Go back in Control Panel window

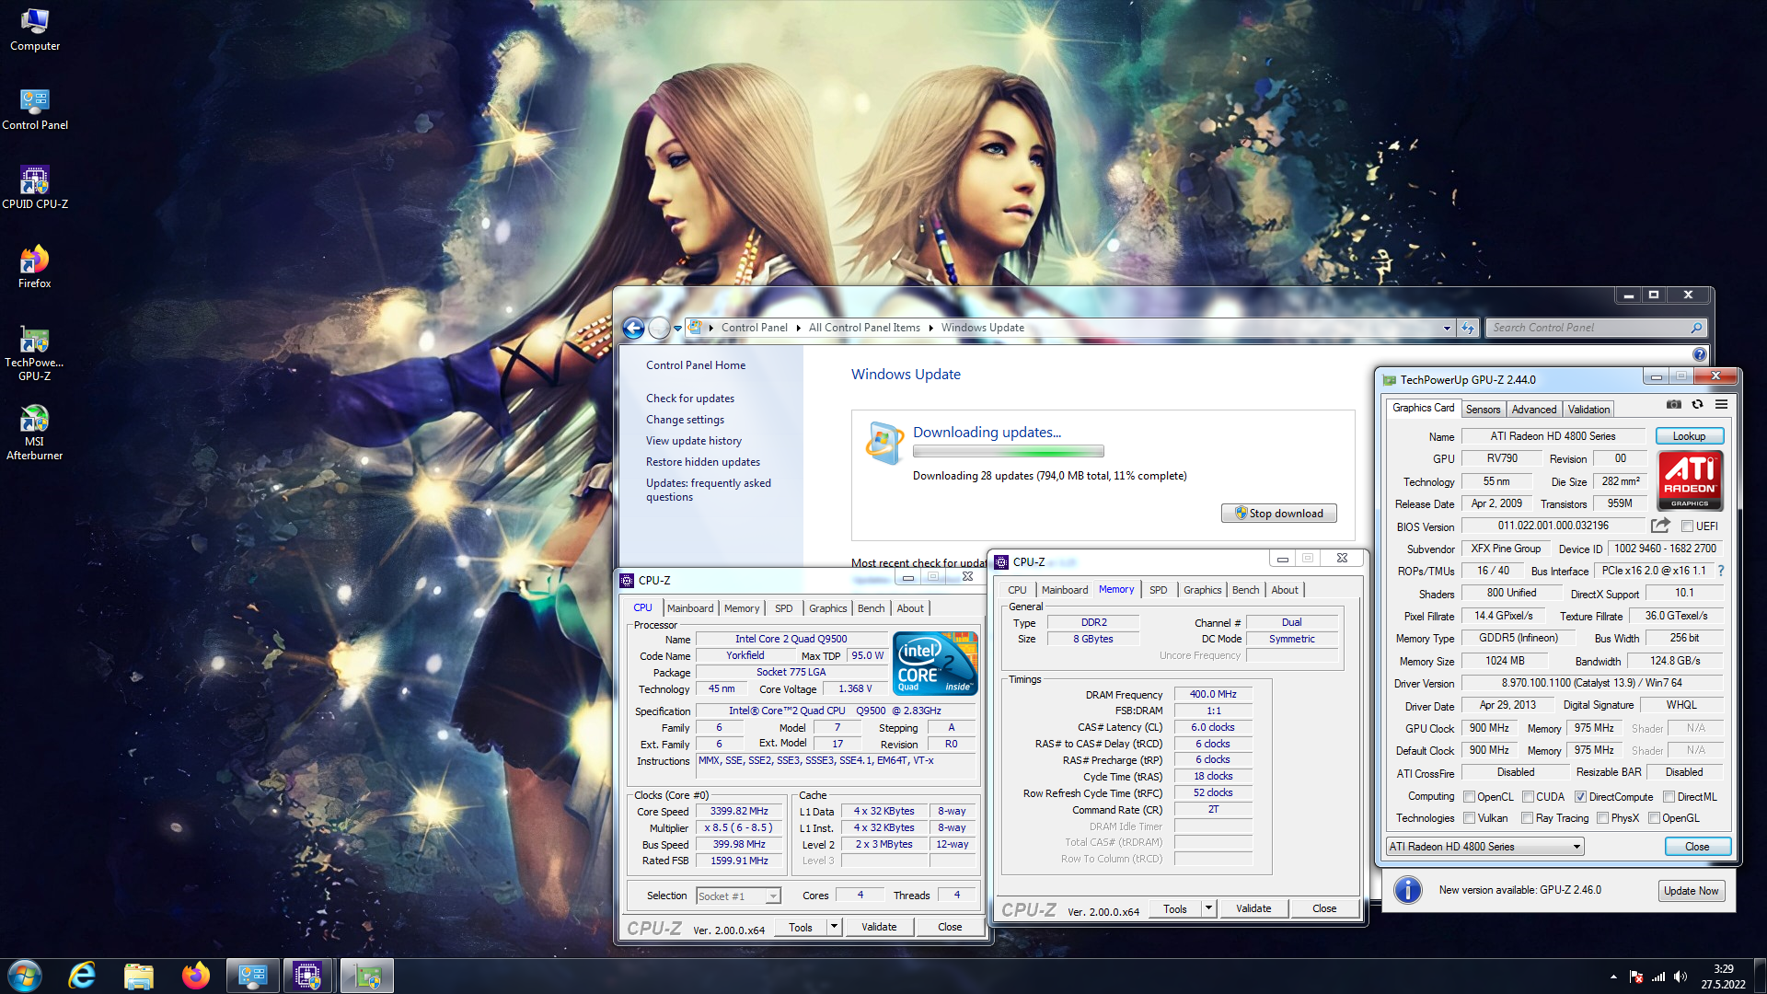coord(633,328)
